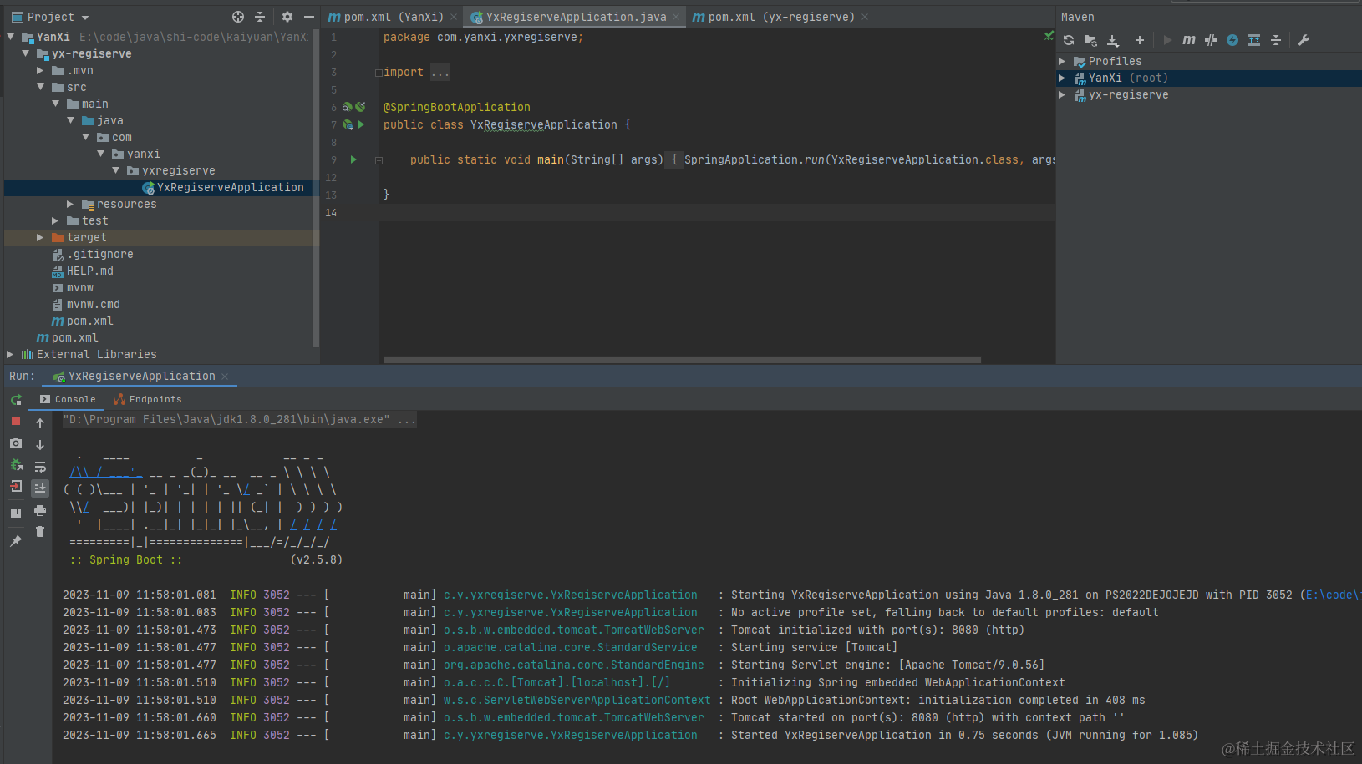Toggle skip tests mode in Maven toolbar

click(x=1232, y=40)
